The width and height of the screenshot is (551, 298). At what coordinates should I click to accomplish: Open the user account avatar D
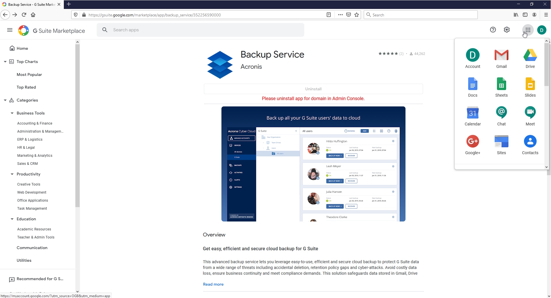tap(542, 30)
